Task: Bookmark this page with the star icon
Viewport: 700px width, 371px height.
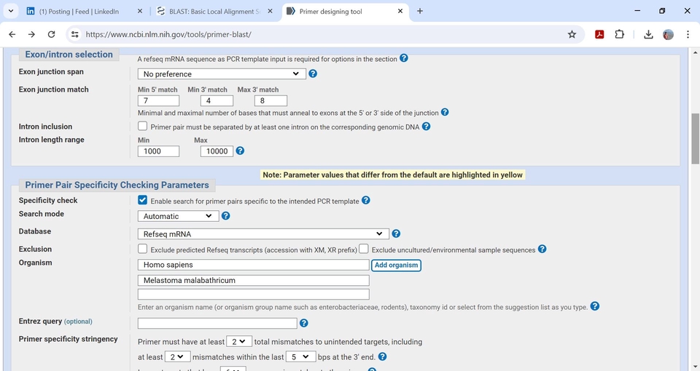Action: click(572, 34)
